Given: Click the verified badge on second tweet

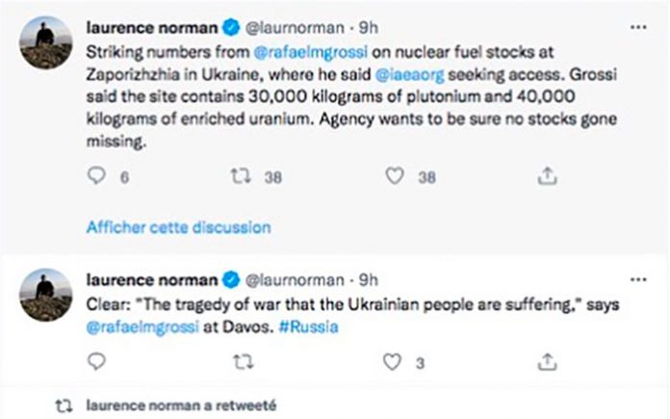Looking at the screenshot, I should [232, 280].
